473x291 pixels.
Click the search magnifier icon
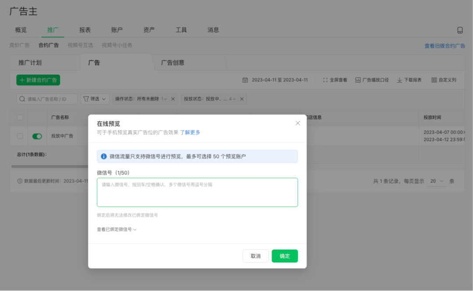22,99
